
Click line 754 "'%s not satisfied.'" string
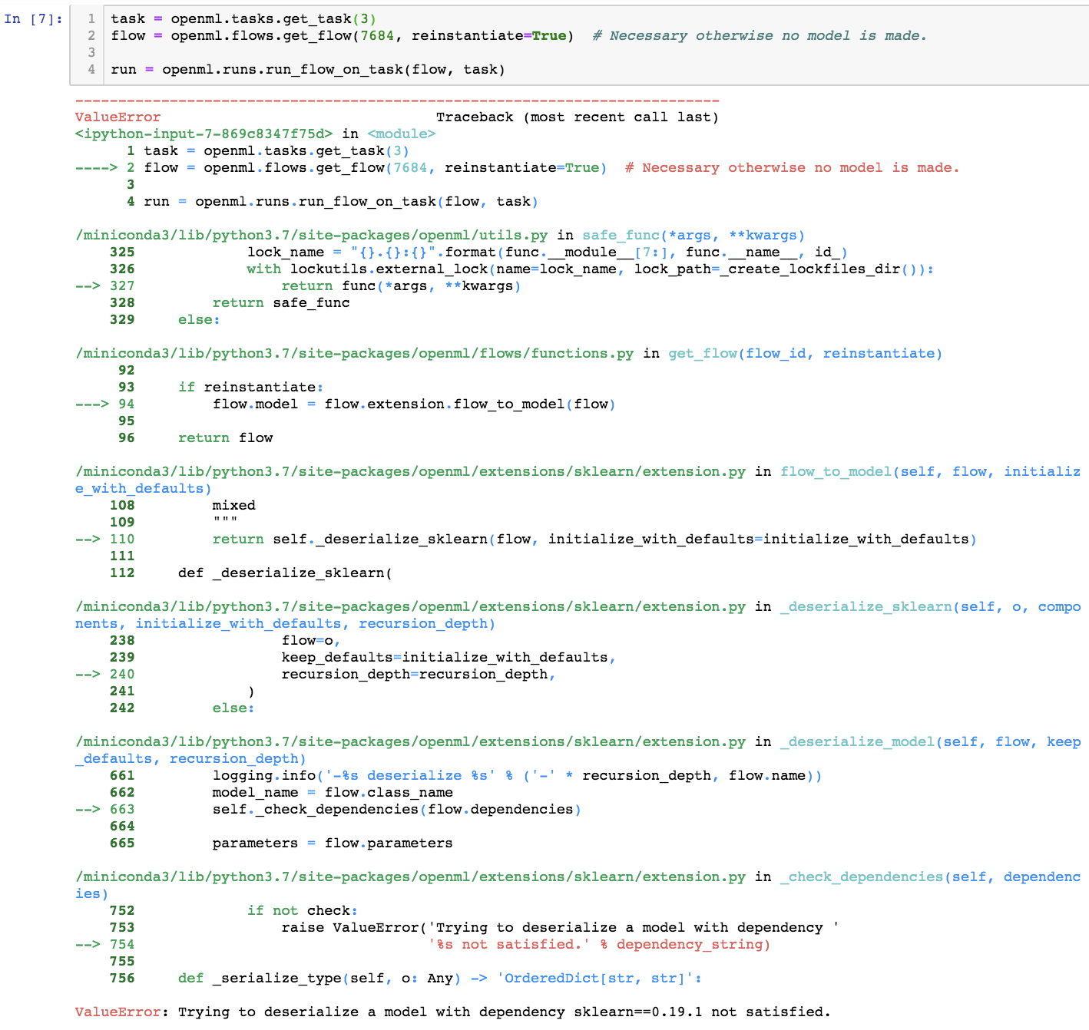(x=508, y=944)
